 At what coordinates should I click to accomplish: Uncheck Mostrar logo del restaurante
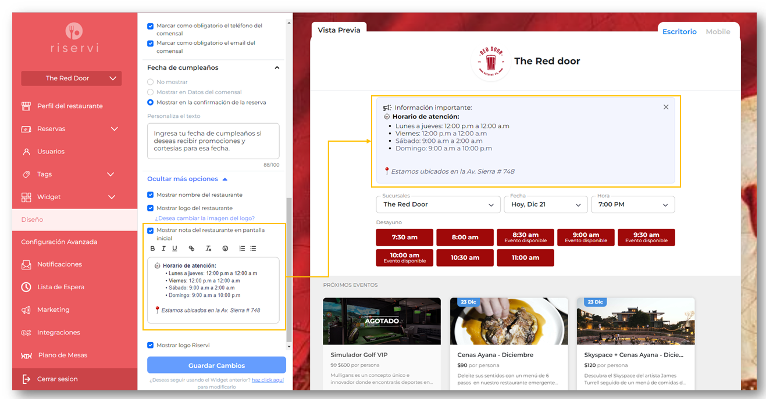(x=151, y=209)
